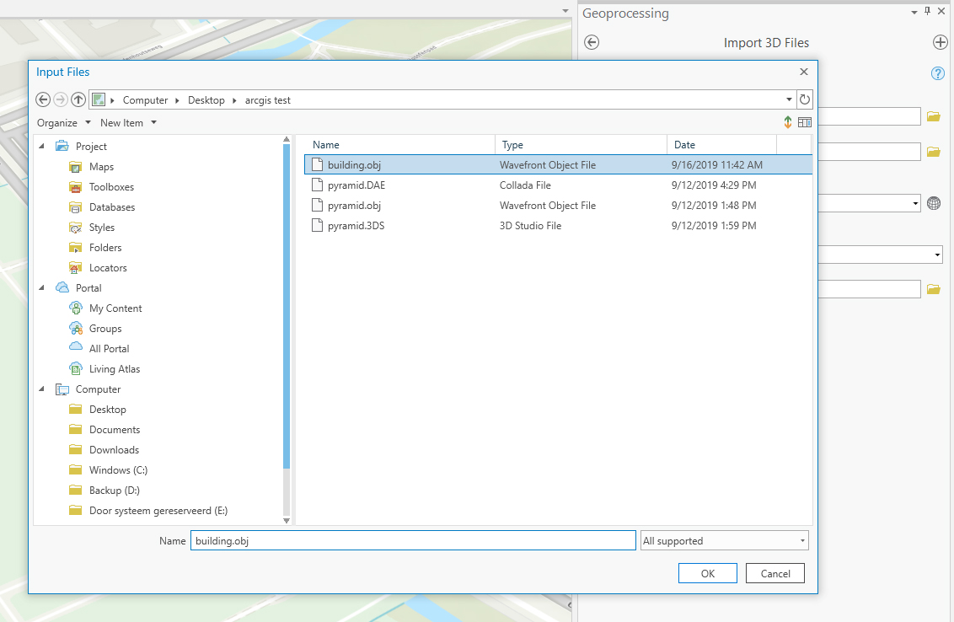The height and width of the screenshot is (622, 954).
Task: Collapse the Project tree node
Action: point(43,147)
